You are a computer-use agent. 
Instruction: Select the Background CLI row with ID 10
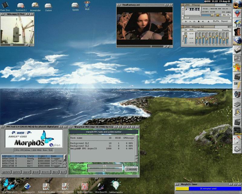102,143
